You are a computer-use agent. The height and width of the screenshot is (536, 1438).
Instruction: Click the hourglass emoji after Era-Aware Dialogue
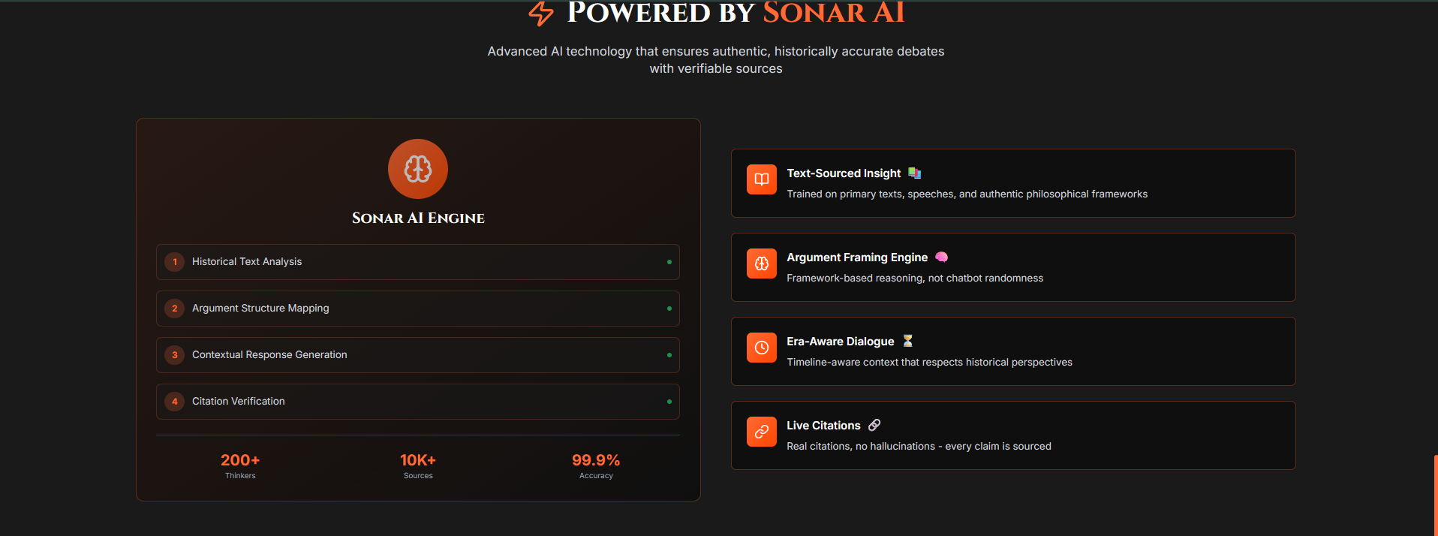(907, 341)
